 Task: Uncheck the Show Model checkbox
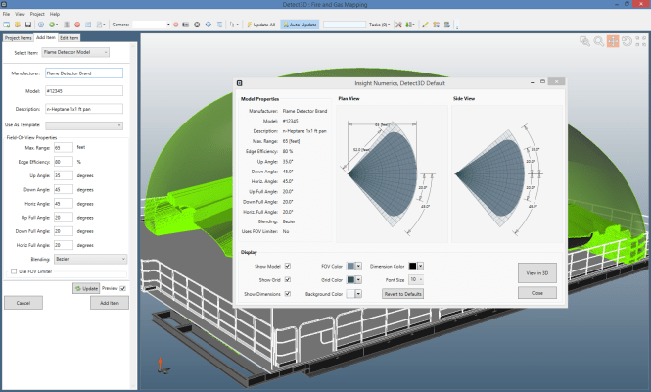(x=287, y=266)
